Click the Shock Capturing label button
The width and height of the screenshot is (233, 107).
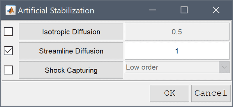(71, 70)
